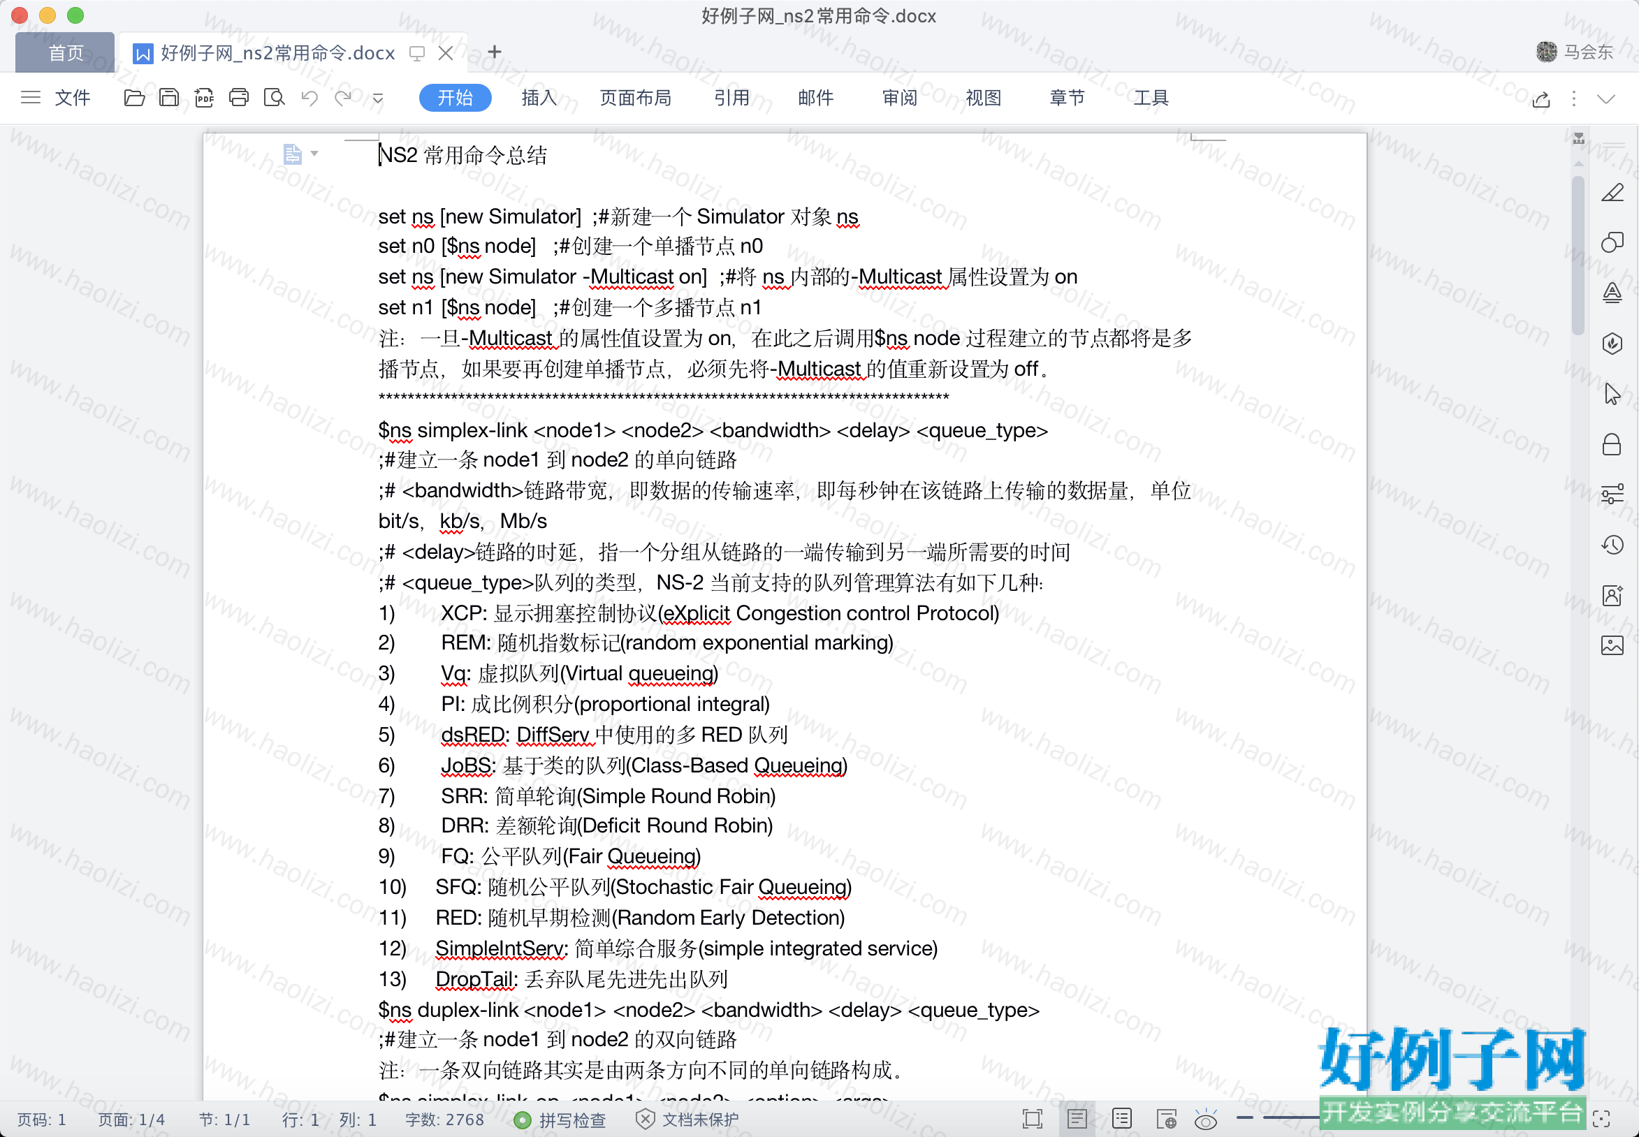
Task: Open the 视图 ribbon tab
Action: (x=984, y=98)
